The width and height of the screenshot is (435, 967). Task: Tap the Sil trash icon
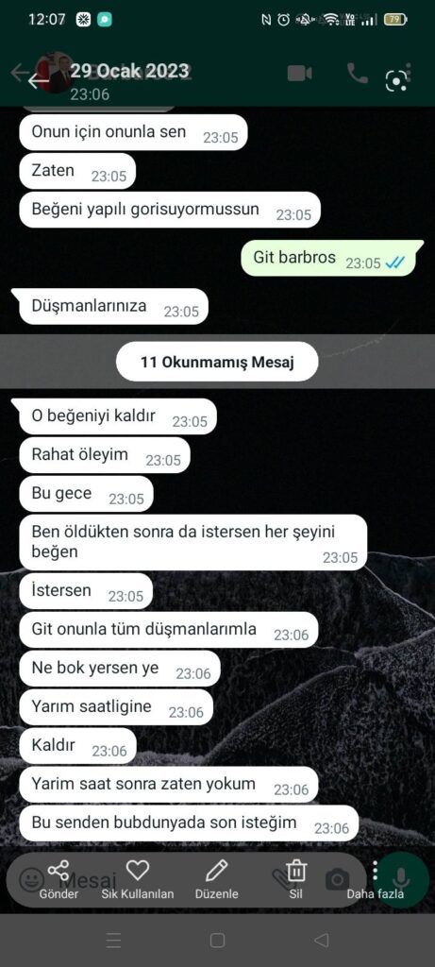296,870
